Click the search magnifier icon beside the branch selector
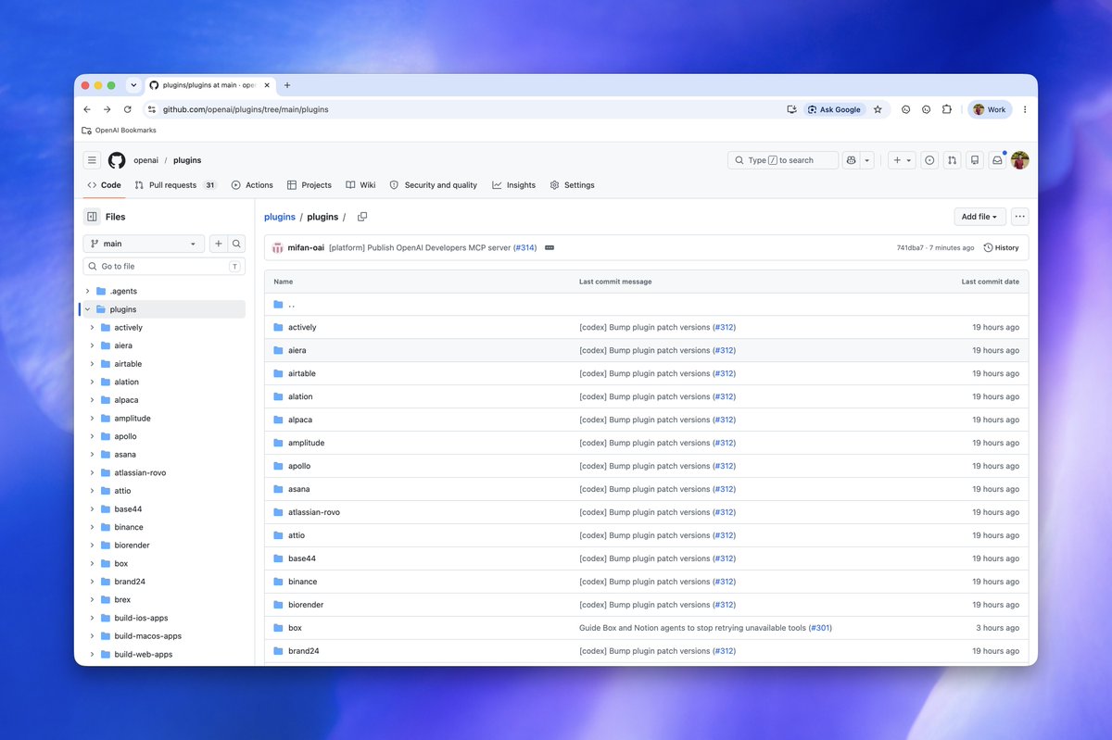Screen dimensions: 1112x740 coord(237,244)
